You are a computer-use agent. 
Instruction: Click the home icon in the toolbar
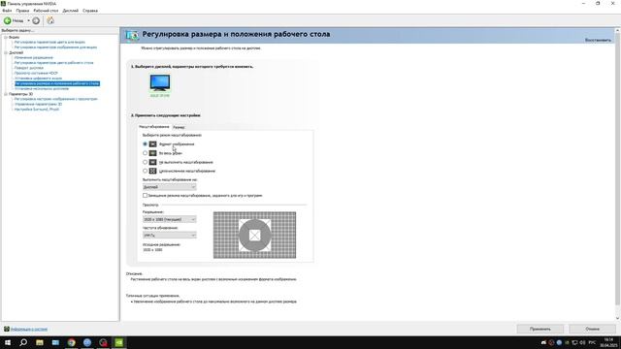click(50, 20)
